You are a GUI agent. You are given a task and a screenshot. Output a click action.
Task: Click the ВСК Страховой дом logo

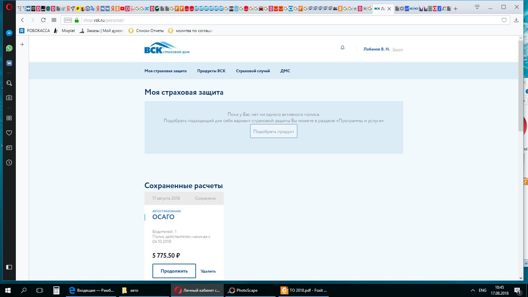pyautogui.click(x=167, y=48)
